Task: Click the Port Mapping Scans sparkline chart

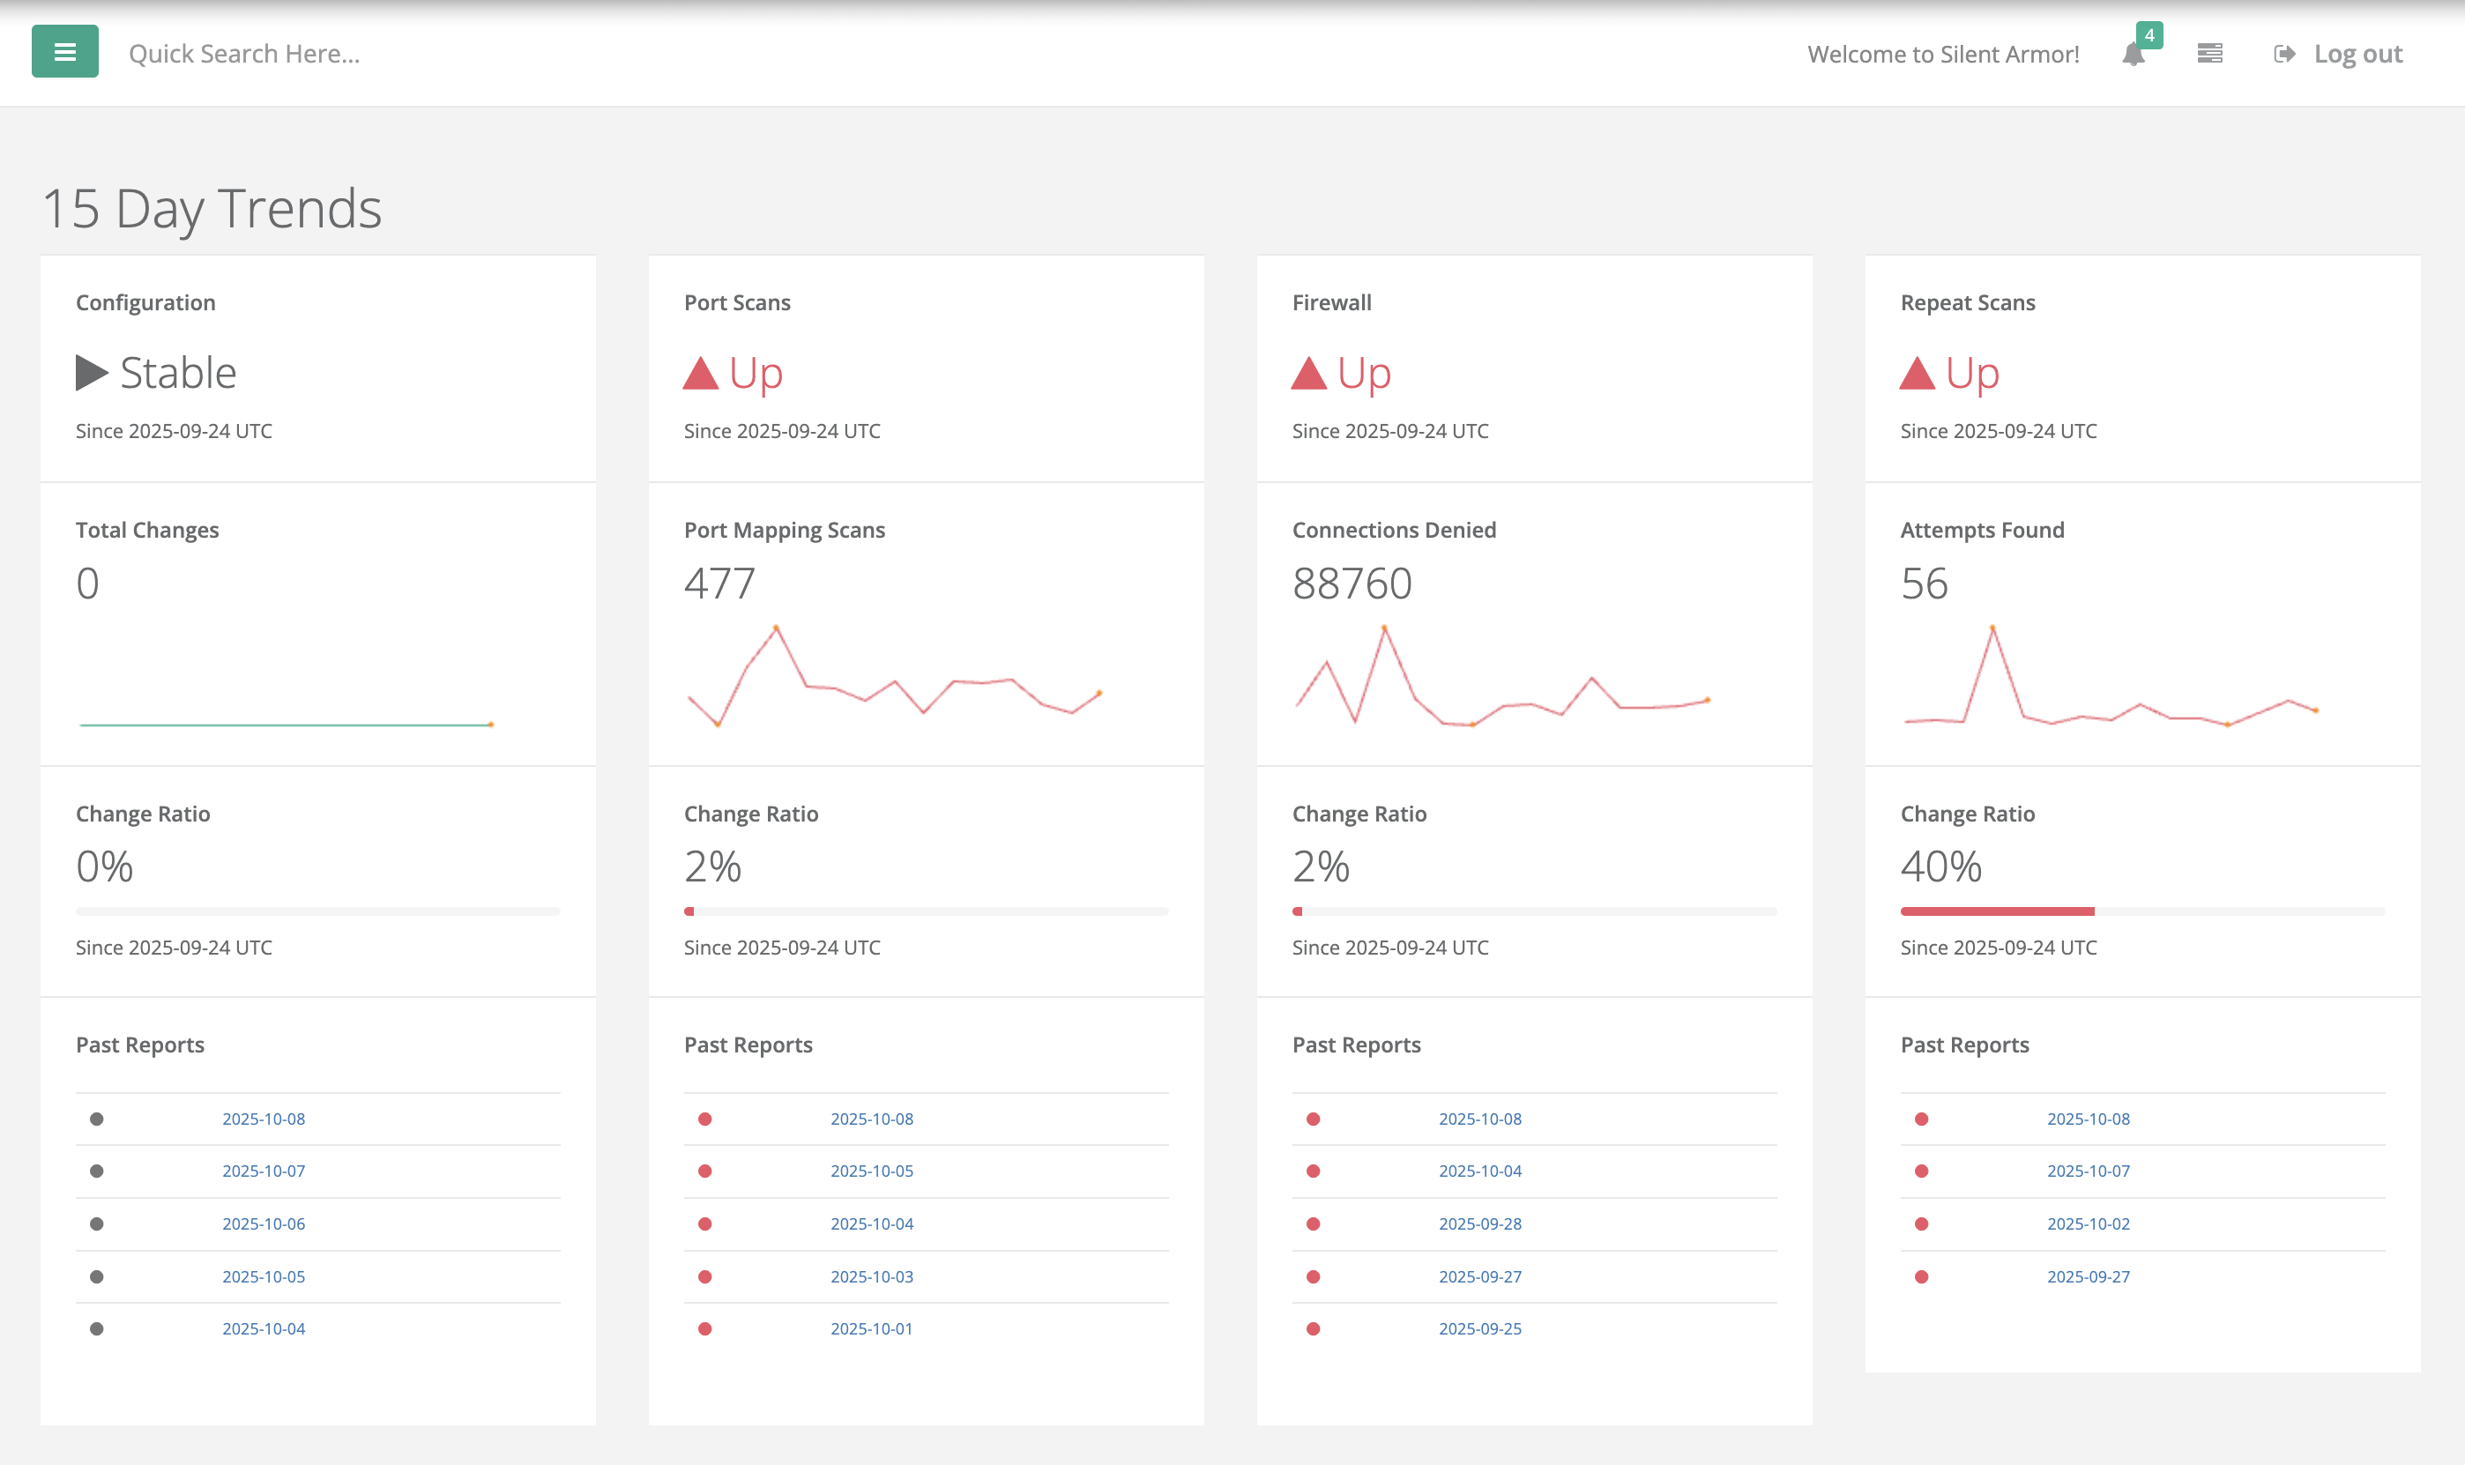Action: coord(894,676)
